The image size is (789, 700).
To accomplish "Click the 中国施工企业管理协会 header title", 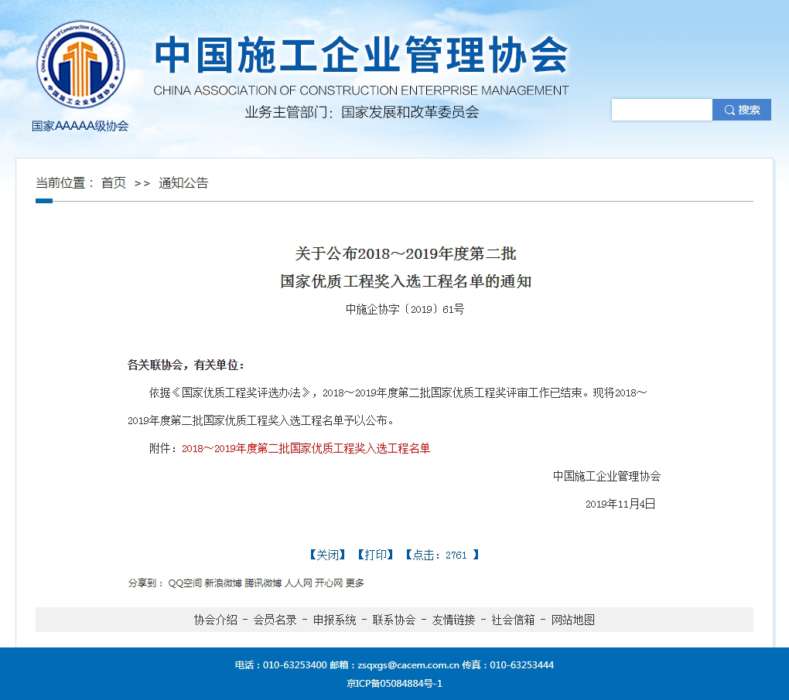I will pos(361,55).
